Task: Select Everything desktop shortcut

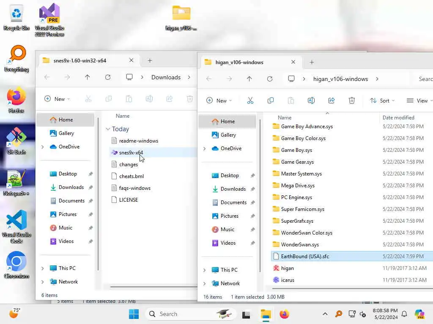Action: coord(16,58)
